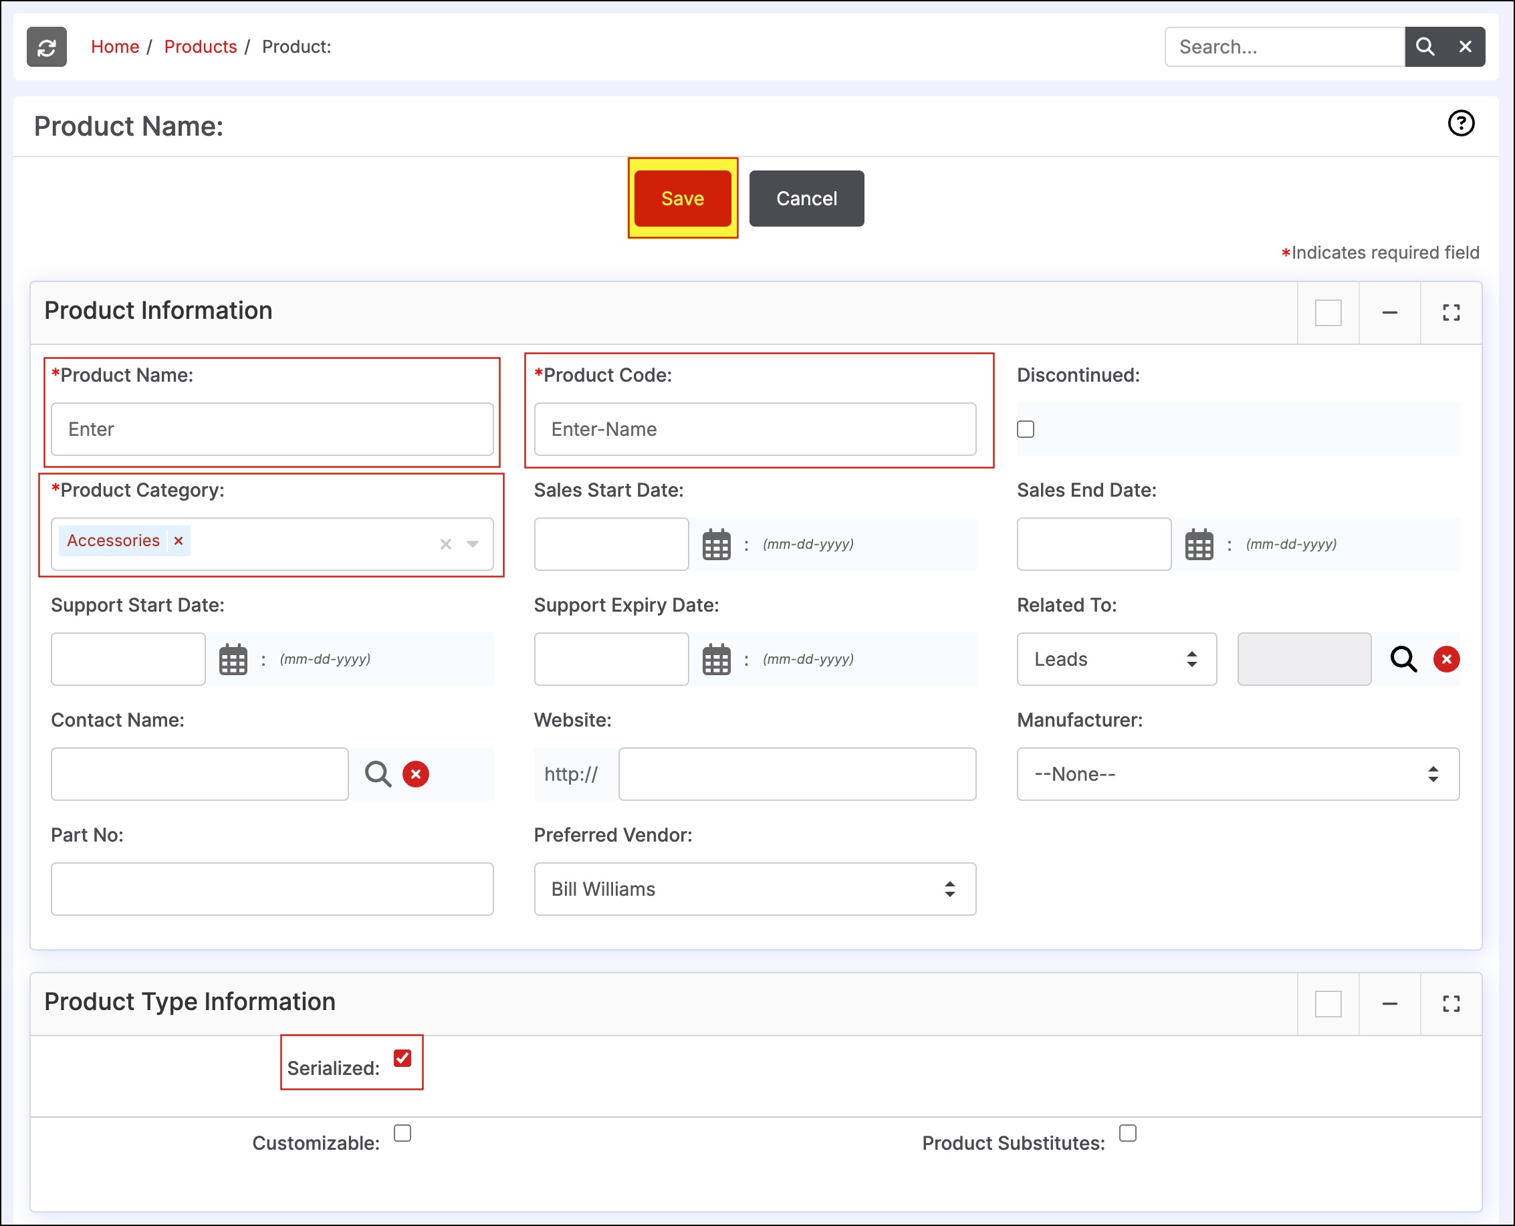Image resolution: width=1515 pixels, height=1226 pixels.
Task: Click the Product Code input field
Action: click(x=755, y=429)
